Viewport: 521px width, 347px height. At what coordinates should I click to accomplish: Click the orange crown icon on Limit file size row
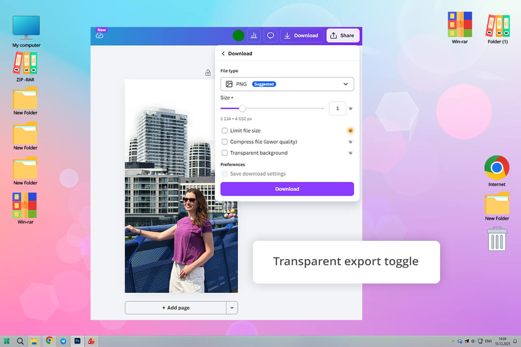(350, 131)
